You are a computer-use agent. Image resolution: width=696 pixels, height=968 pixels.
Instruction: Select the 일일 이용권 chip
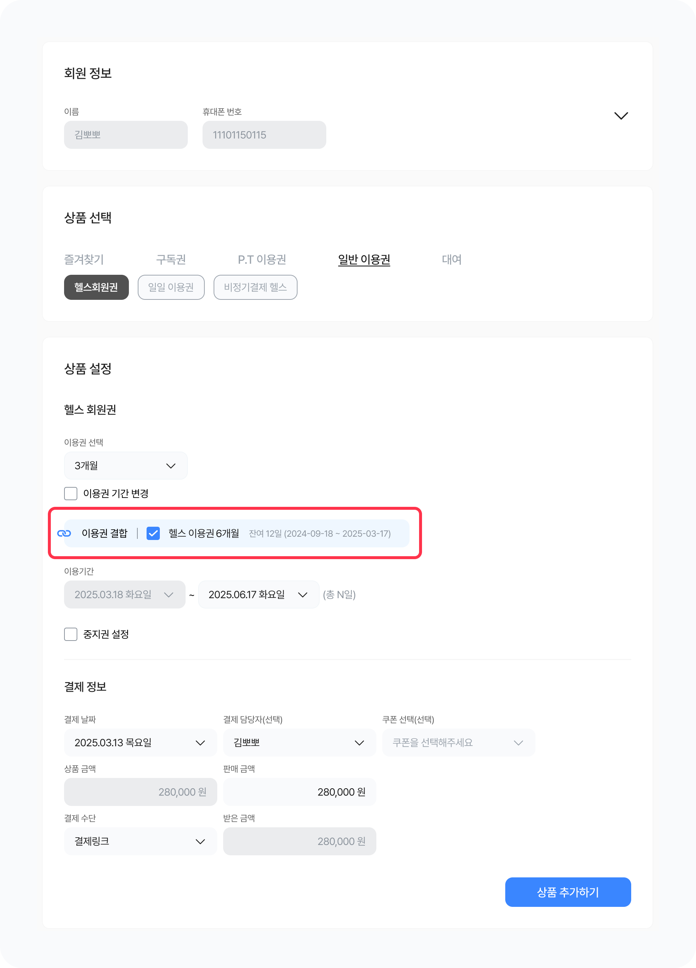pos(171,287)
